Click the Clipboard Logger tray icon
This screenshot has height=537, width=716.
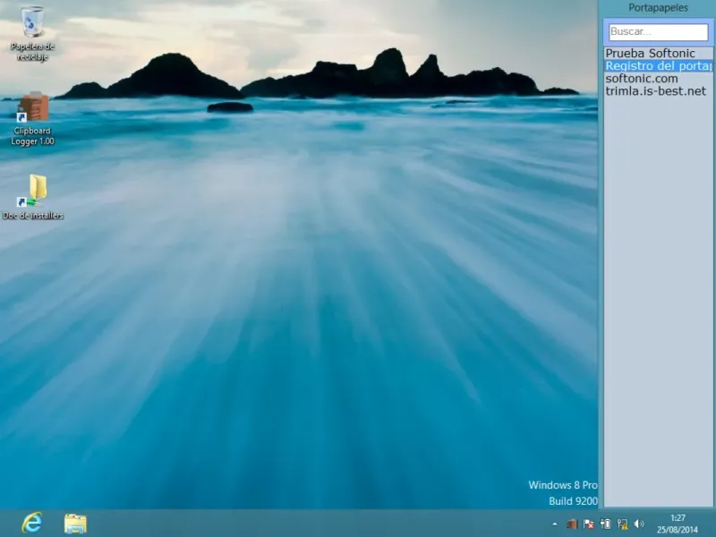pos(571,524)
